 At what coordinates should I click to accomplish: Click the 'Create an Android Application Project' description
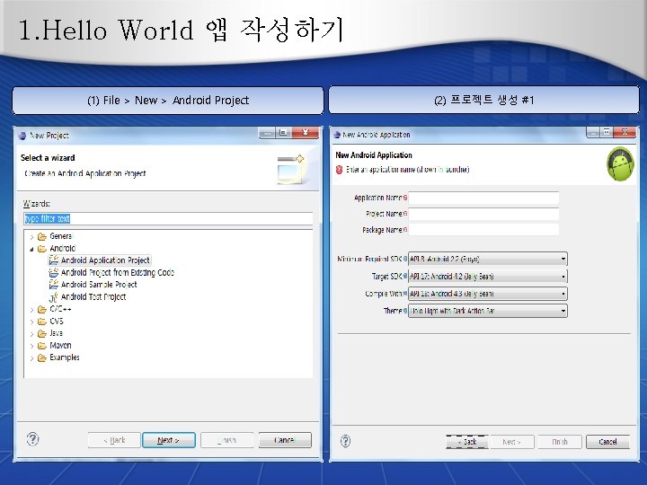coord(85,173)
